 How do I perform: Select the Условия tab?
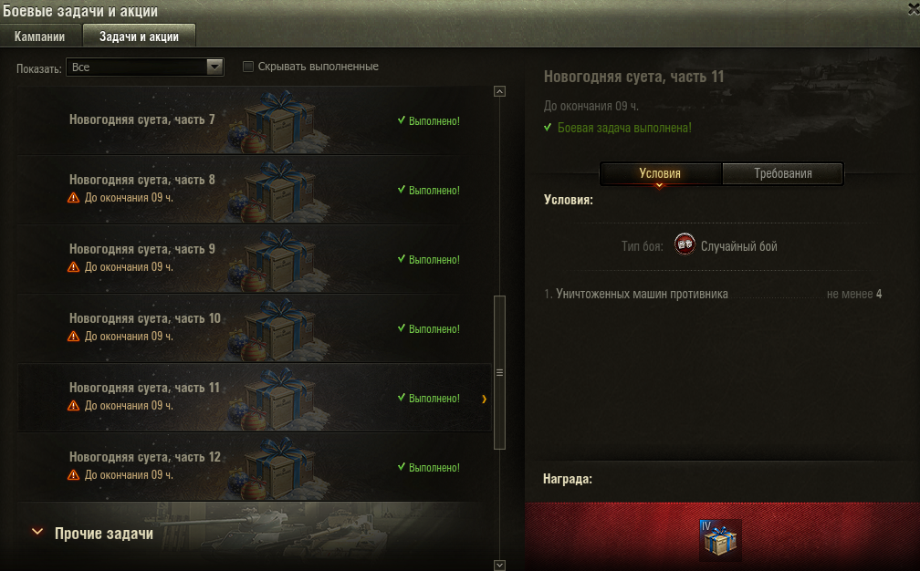pos(660,173)
